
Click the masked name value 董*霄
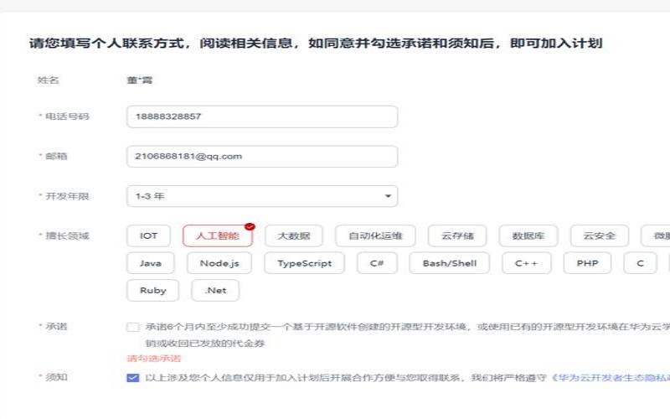[x=140, y=80]
